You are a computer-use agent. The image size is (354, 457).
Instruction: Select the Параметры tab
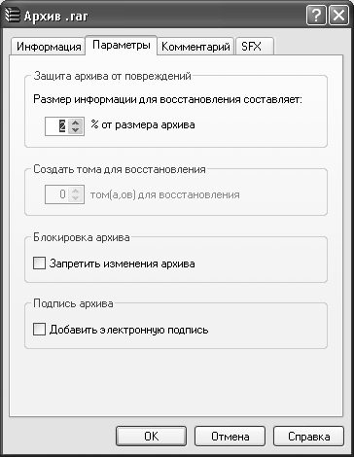[x=122, y=45]
